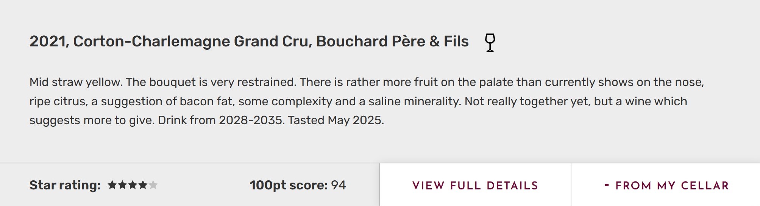Viewport: 760px width, 206px height.
Task: Click the fifth greyed-out star
Action: [153, 185]
